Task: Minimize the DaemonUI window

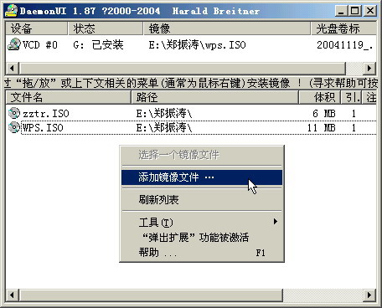Action: (x=341, y=11)
